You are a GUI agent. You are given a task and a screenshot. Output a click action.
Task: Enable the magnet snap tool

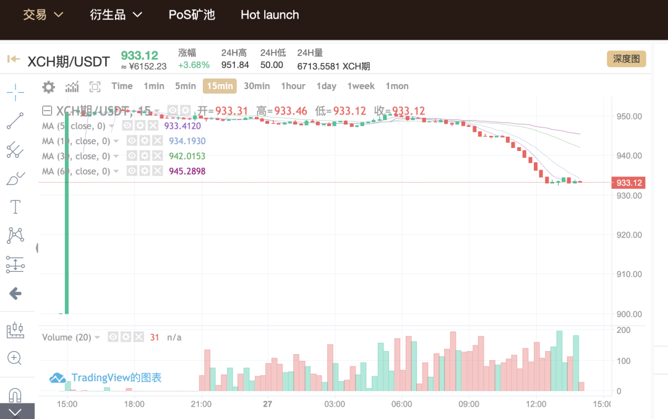(15, 394)
